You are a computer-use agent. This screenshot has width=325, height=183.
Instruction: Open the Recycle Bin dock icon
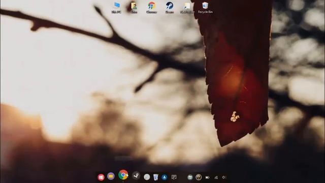156,177
